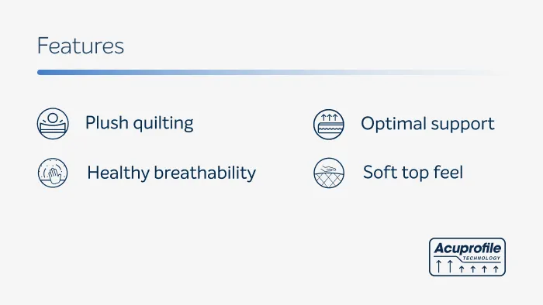543x305 pixels.
Task: Click the "Acuprofile" wordmark text
Action: tap(467, 248)
